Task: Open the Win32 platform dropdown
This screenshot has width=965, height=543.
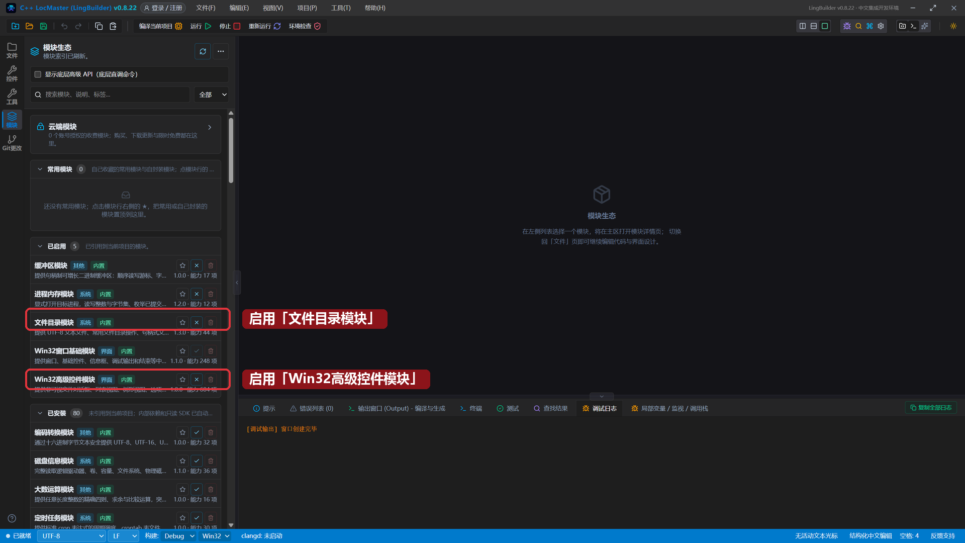Action: [x=215, y=536]
